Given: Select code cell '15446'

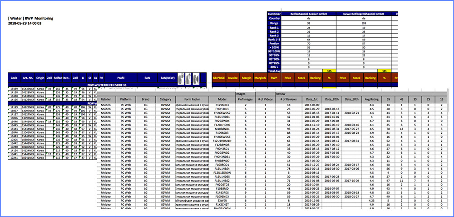Looking at the screenshot, I should pos(14,121).
